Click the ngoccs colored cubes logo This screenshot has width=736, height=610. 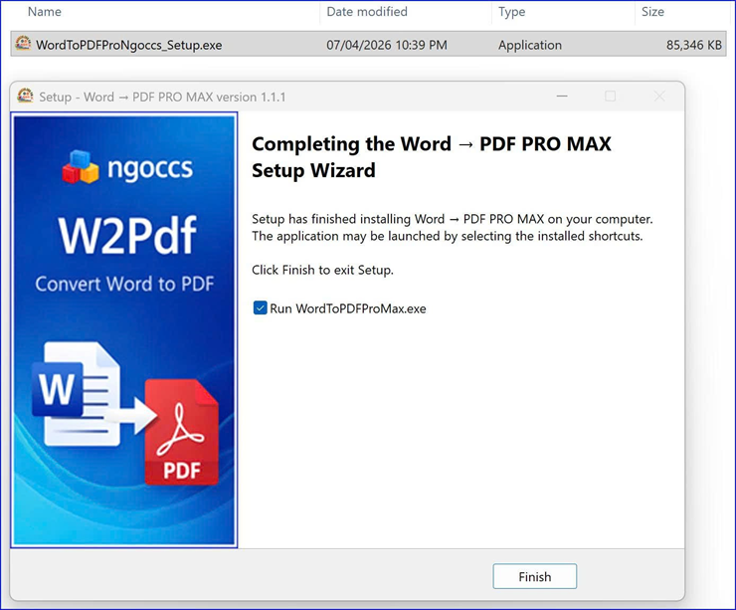(x=81, y=166)
